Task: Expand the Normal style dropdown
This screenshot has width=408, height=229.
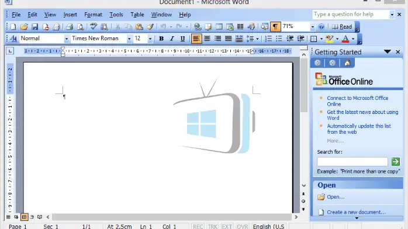Action: (67, 39)
